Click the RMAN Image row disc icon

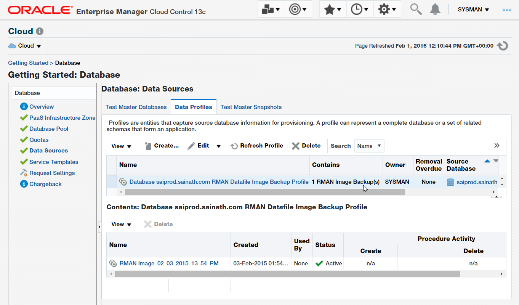pos(113,263)
